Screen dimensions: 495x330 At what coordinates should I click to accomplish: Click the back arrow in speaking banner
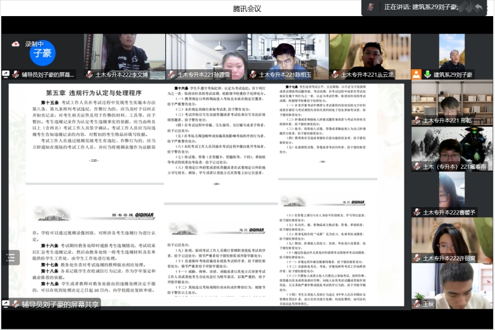pyautogui.click(x=478, y=7)
